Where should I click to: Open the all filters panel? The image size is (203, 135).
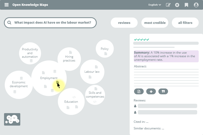click(x=185, y=23)
